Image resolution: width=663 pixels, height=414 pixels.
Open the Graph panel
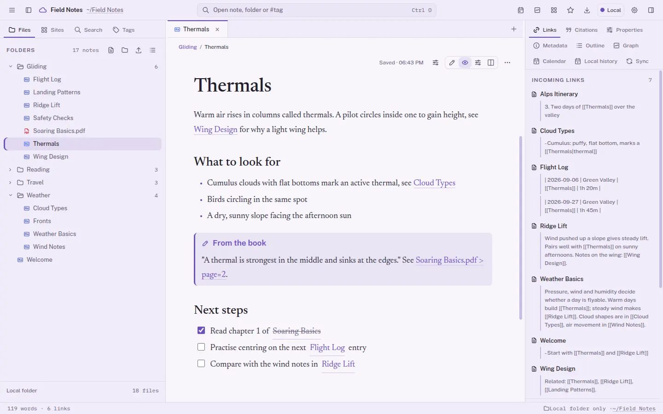point(626,46)
